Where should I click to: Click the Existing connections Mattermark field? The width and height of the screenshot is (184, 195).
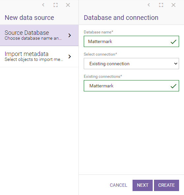pos(131,86)
